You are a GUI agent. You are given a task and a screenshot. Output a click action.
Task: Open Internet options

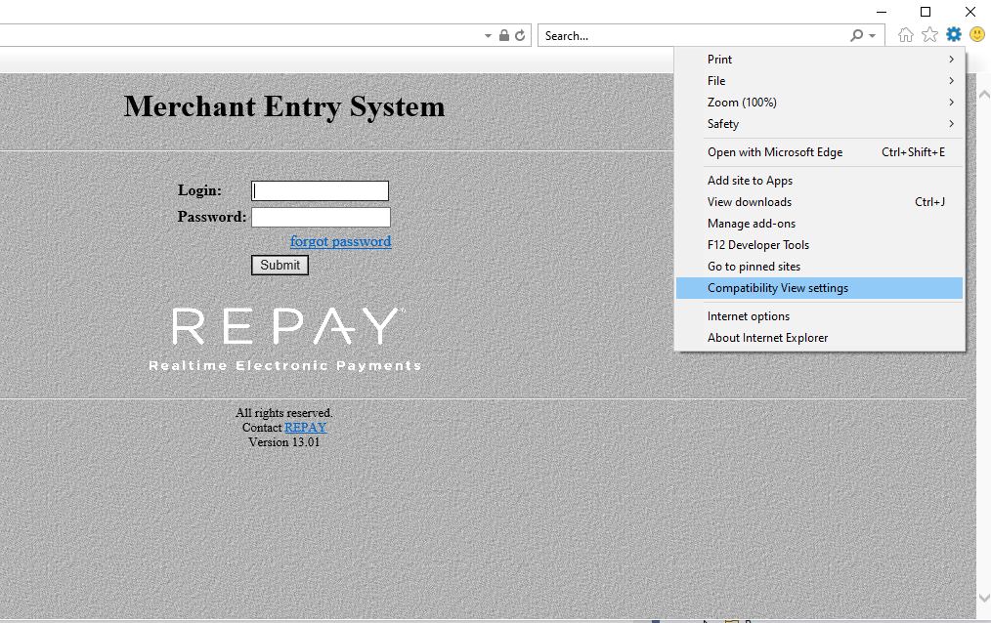click(x=819, y=316)
